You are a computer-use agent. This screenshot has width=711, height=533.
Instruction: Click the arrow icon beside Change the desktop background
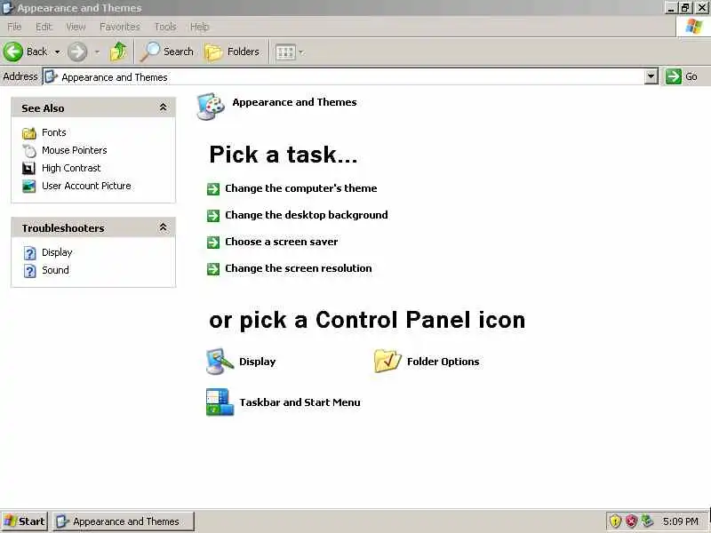[x=213, y=216]
